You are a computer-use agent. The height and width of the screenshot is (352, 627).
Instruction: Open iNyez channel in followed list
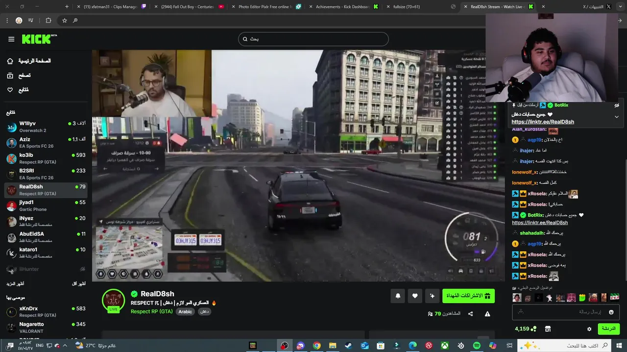[x=46, y=221]
